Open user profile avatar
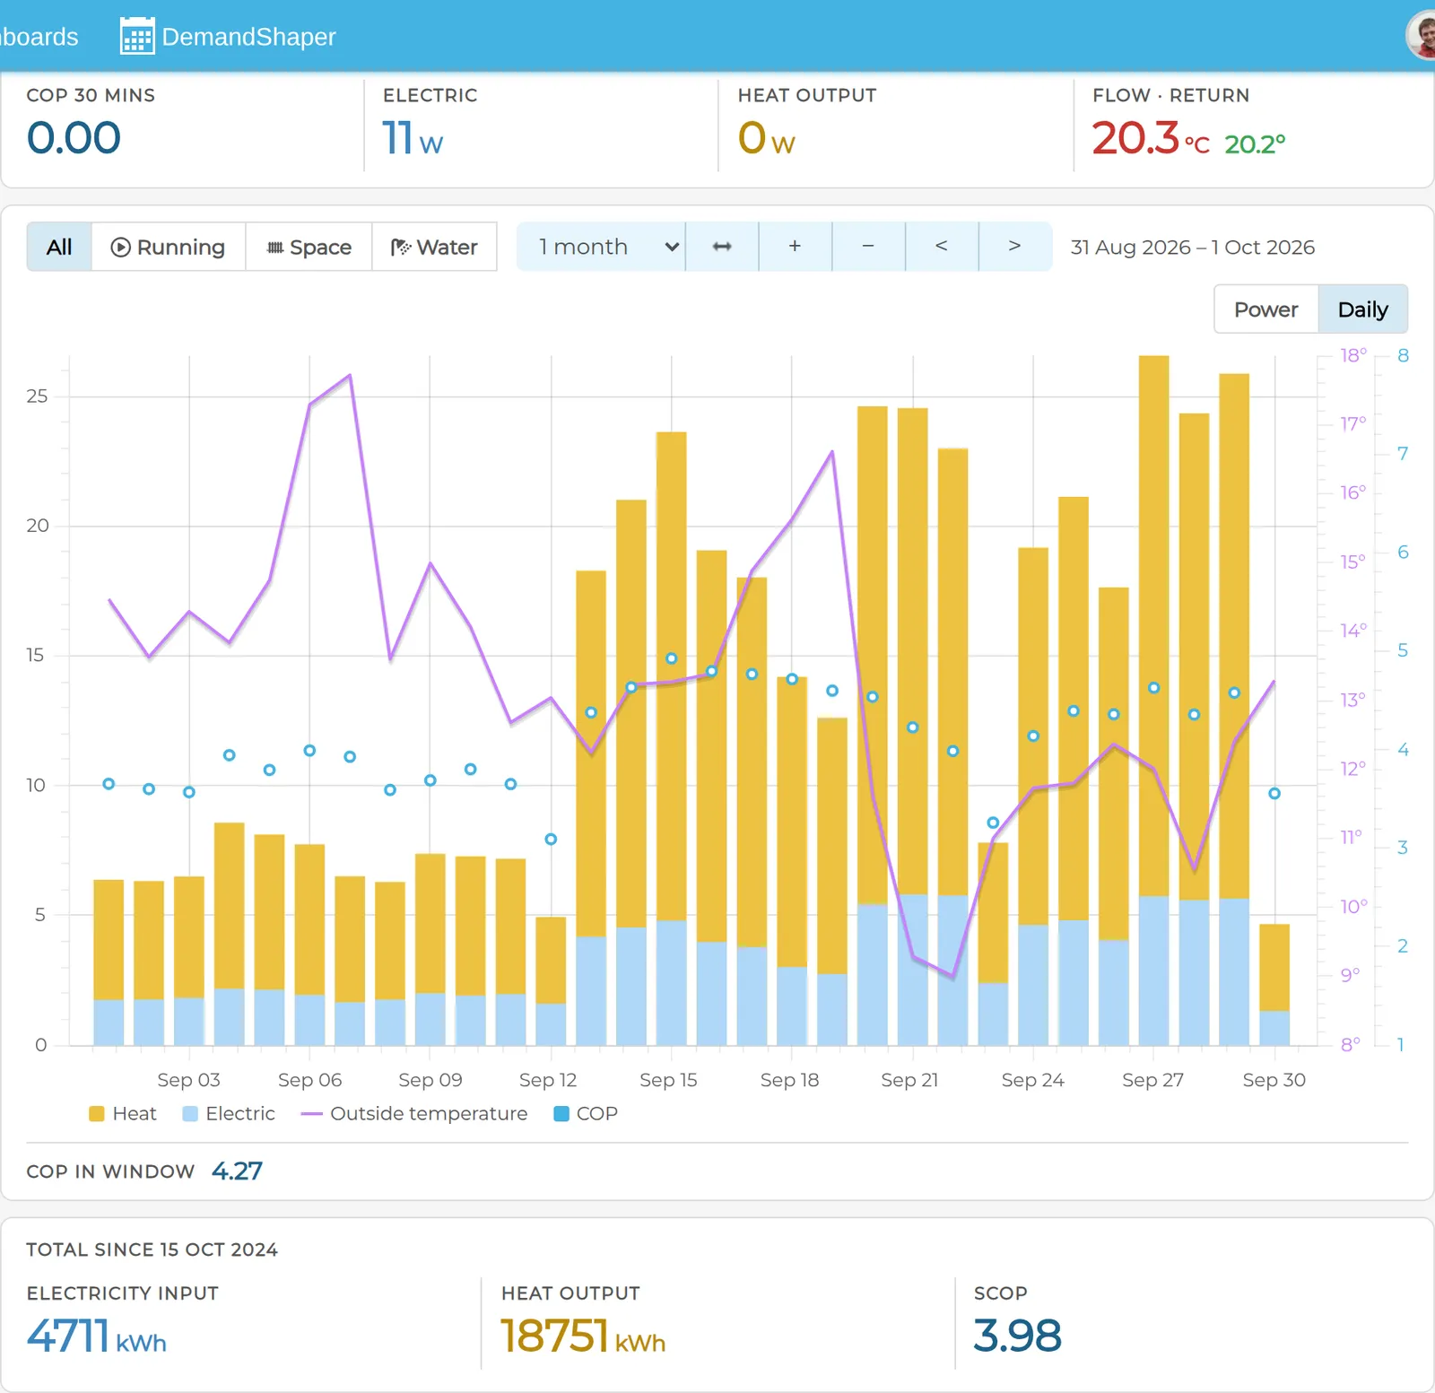This screenshot has width=1435, height=1393. (1422, 36)
